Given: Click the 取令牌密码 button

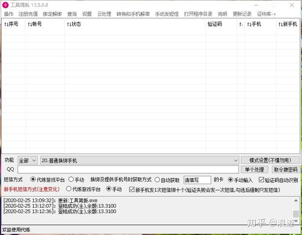Looking at the screenshot, I should coord(286,170).
